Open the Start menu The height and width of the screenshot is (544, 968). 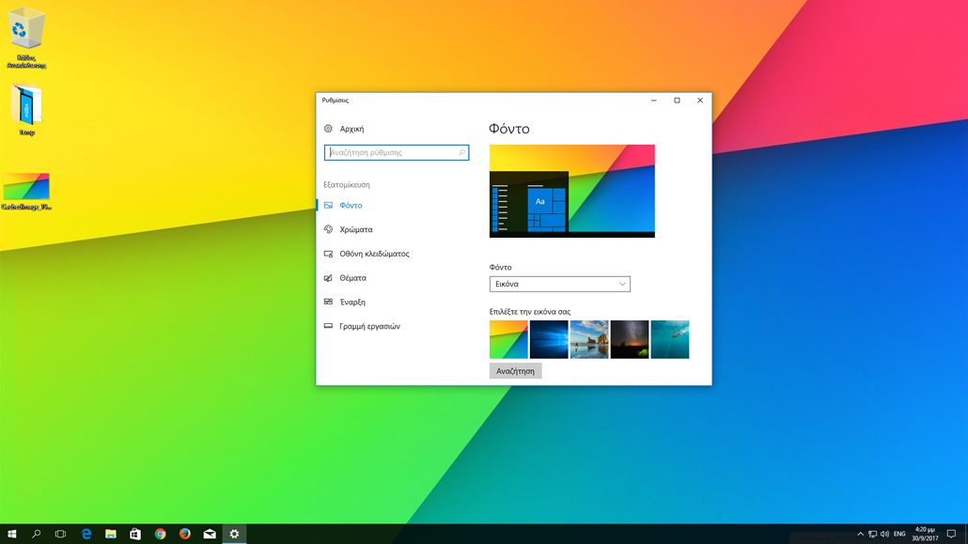click(12, 533)
